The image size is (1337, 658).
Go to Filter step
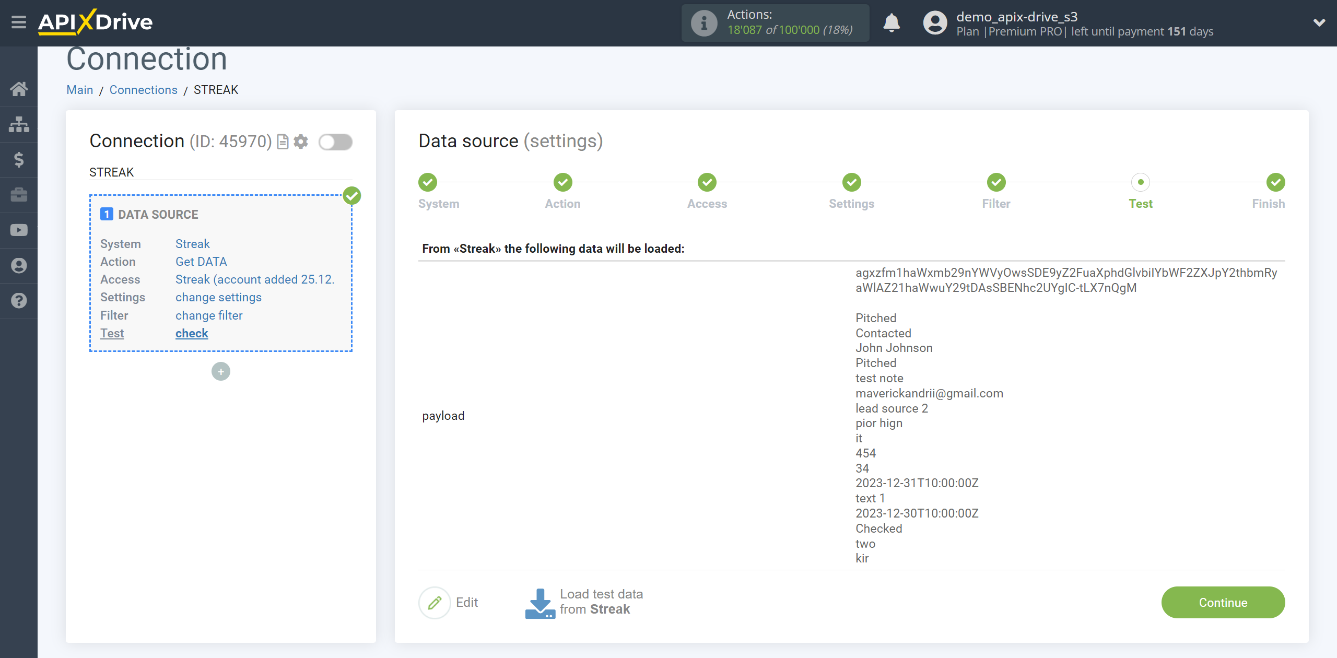point(996,182)
